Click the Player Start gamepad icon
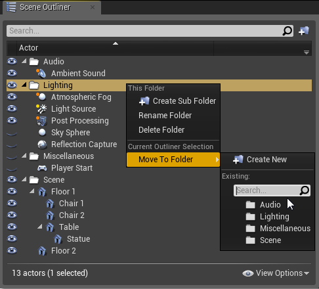This screenshot has width=319, height=289. [42, 168]
